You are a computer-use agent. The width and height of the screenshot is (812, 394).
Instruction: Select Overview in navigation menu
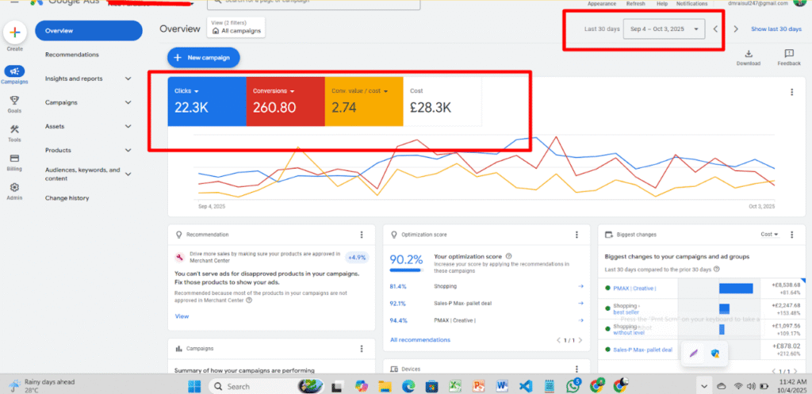89,31
